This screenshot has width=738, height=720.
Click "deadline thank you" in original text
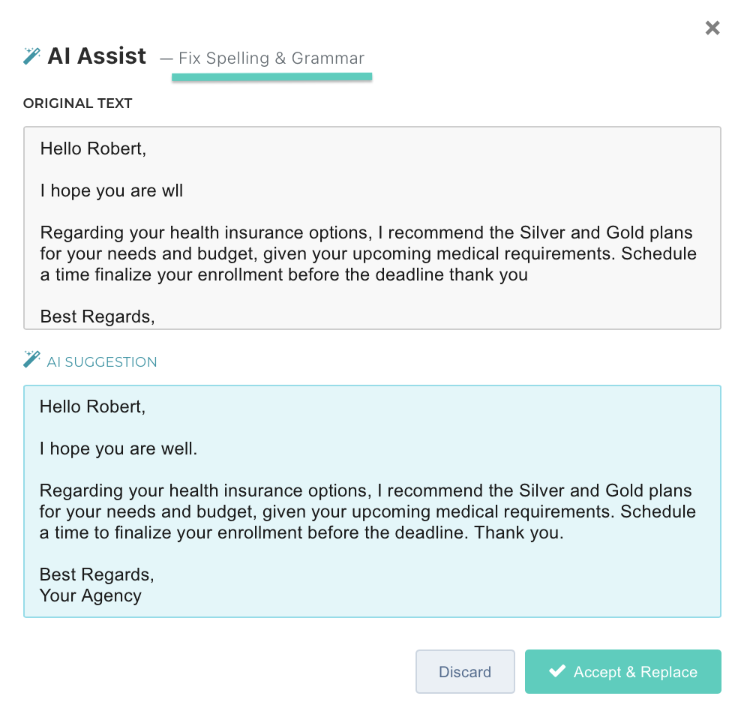[x=457, y=274]
